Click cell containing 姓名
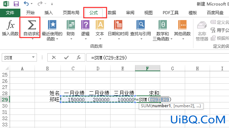Image resolution: width=229 pixels, height=128 pixels. click(48, 93)
